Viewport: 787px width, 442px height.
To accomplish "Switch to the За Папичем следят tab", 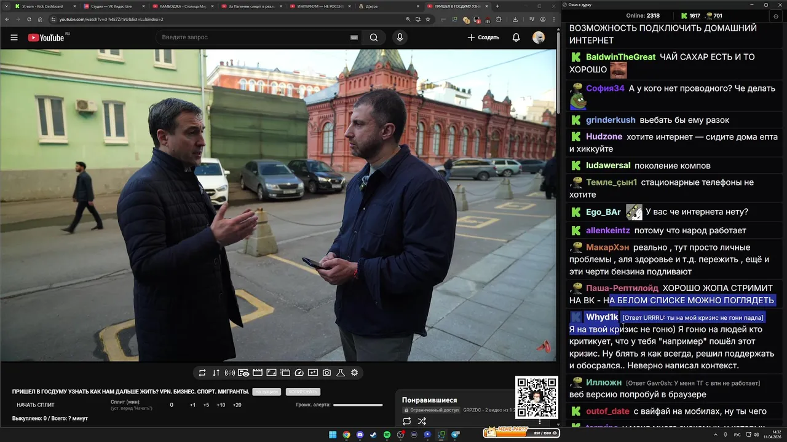I will point(251,6).
